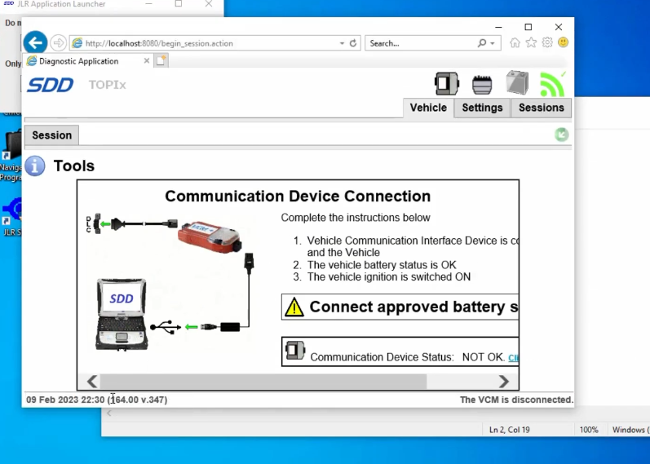The width and height of the screenshot is (650, 464).
Task: Switch to the Vehicle tab
Action: coord(428,108)
